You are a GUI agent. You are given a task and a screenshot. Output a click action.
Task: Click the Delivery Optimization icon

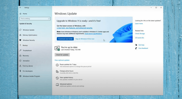[x=20, y=35]
